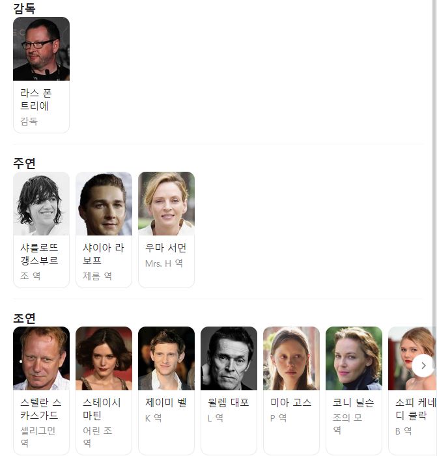The height and width of the screenshot is (456, 437).
Task: Show more supporting cast with next arrow
Action: [423, 366]
